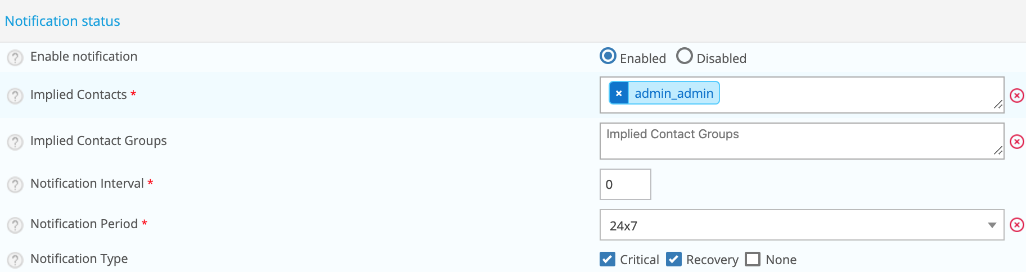Clear Implied Contacts with red x icon
The image size is (1026, 272).
[x=1017, y=96]
